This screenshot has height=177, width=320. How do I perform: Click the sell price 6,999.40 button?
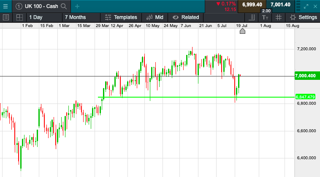tap(252, 5)
